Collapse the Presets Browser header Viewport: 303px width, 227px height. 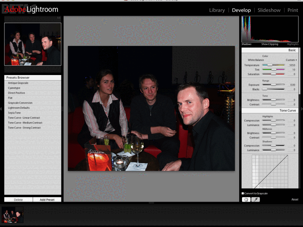click(x=33, y=77)
